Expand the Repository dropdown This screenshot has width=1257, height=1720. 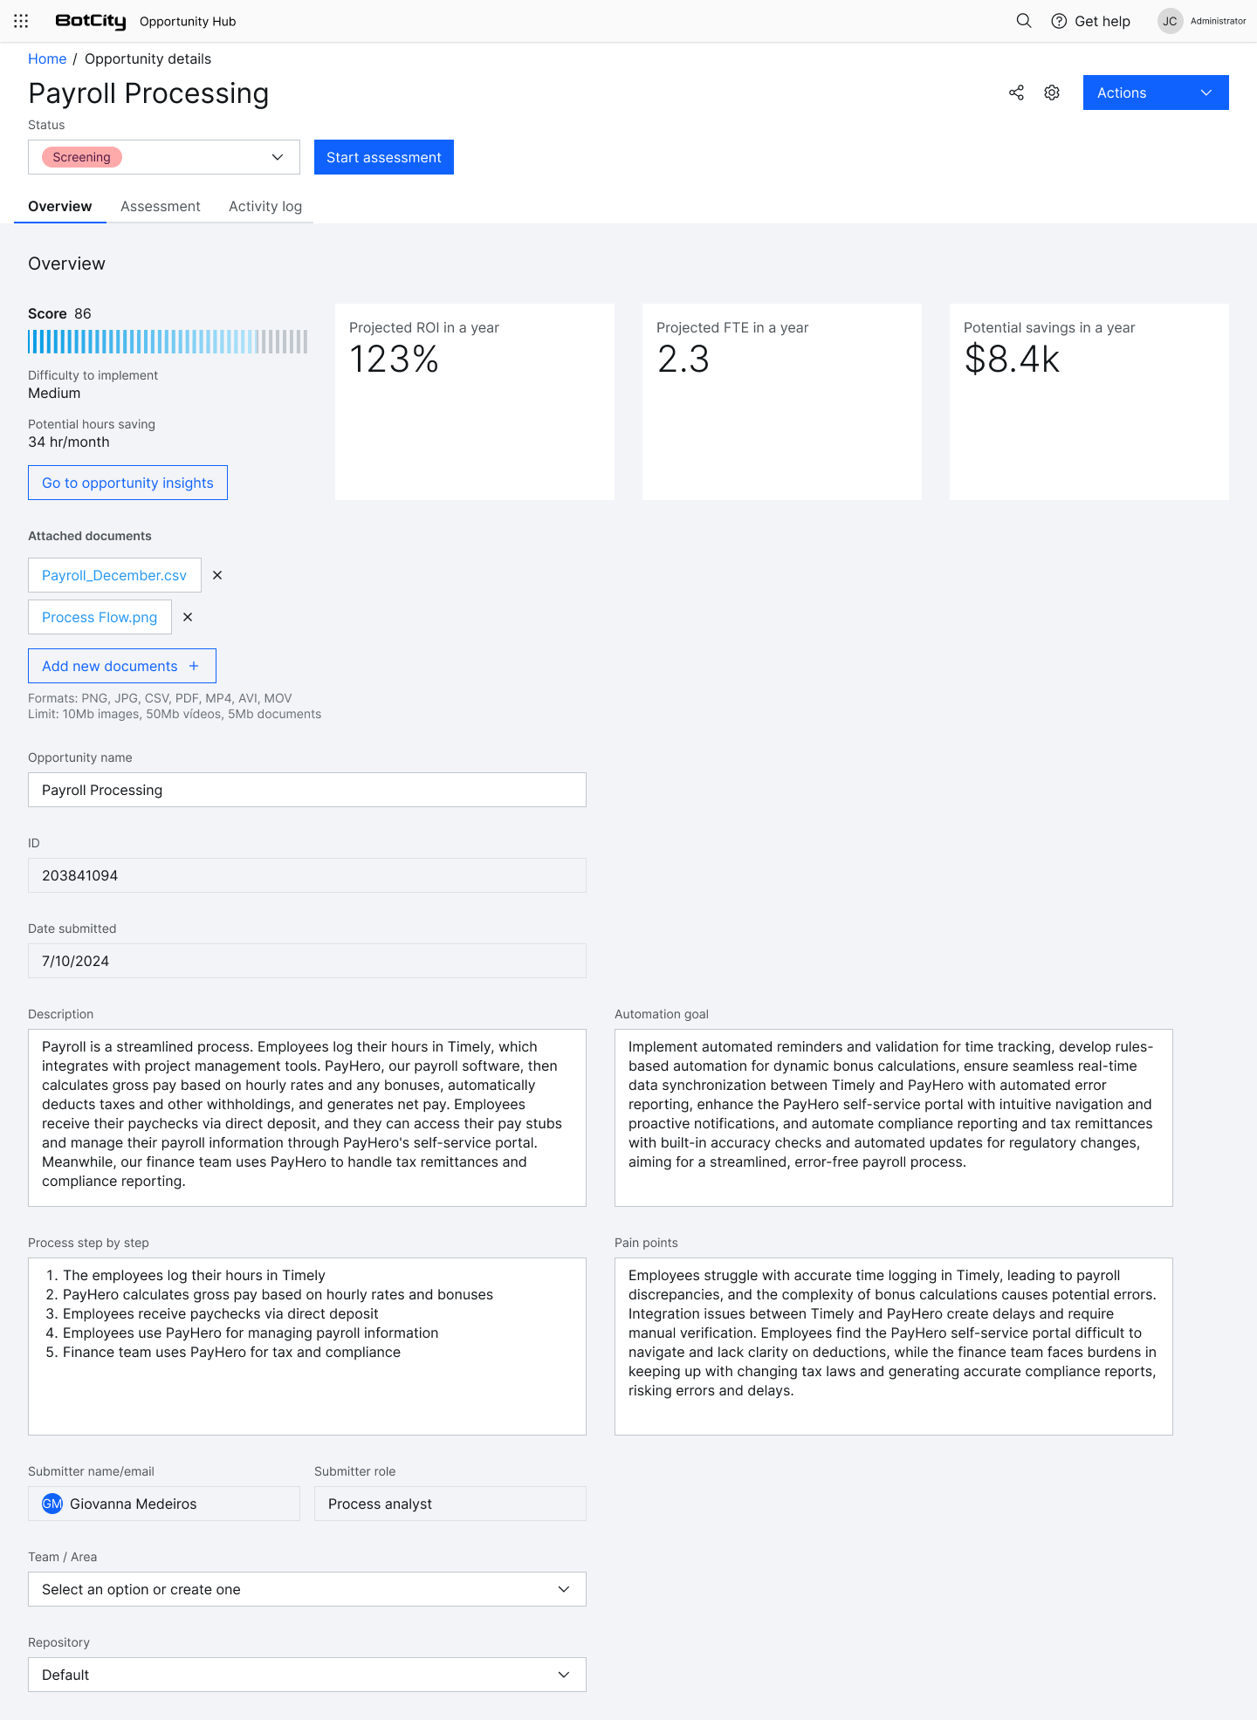(306, 1675)
